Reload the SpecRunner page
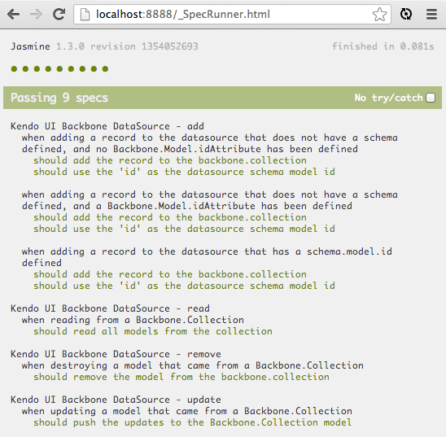The image size is (446, 437). pos(59,14)
